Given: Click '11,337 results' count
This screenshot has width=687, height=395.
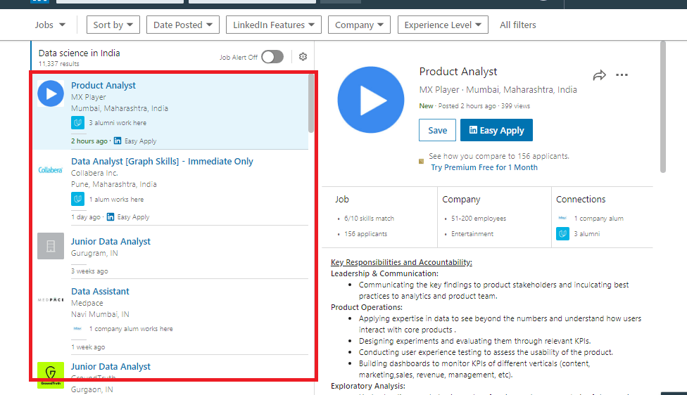Looking at the screenshot, I should click(x=58, y=64).
